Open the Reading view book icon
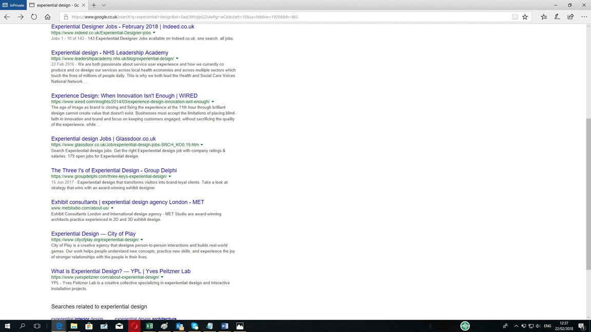This screenshot has height=332, width=591. coord(515,17)
